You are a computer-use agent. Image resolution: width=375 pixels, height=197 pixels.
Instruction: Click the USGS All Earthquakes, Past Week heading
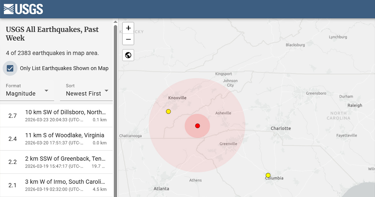point(52,34)
